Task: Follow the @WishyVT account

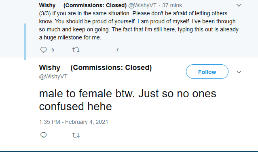Action: click(x=207, y=72)
